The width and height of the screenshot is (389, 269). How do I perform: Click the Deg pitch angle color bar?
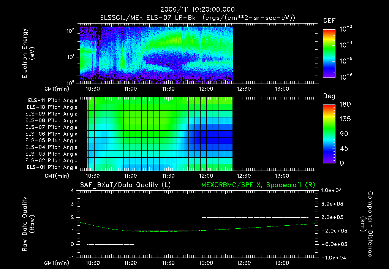click(x=329, y=134)
